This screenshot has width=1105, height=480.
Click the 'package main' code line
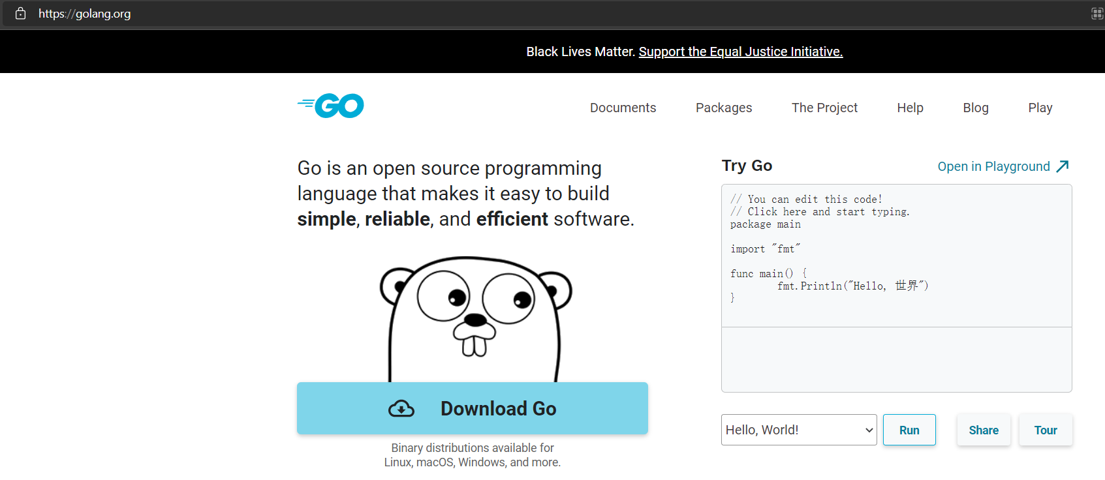pyautogui.click(x=766, y=224)
